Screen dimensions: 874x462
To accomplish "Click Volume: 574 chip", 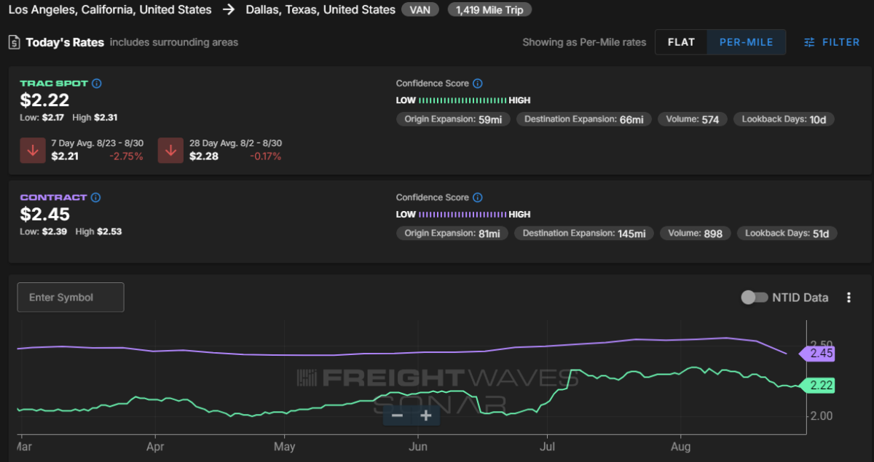I will tap(692, 119).
